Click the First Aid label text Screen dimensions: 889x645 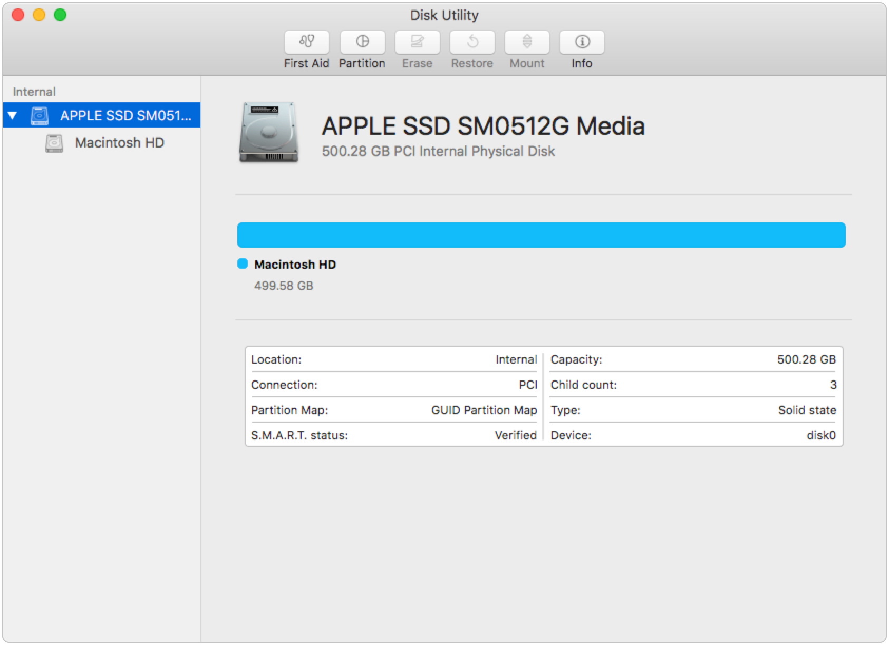[306, 63]
